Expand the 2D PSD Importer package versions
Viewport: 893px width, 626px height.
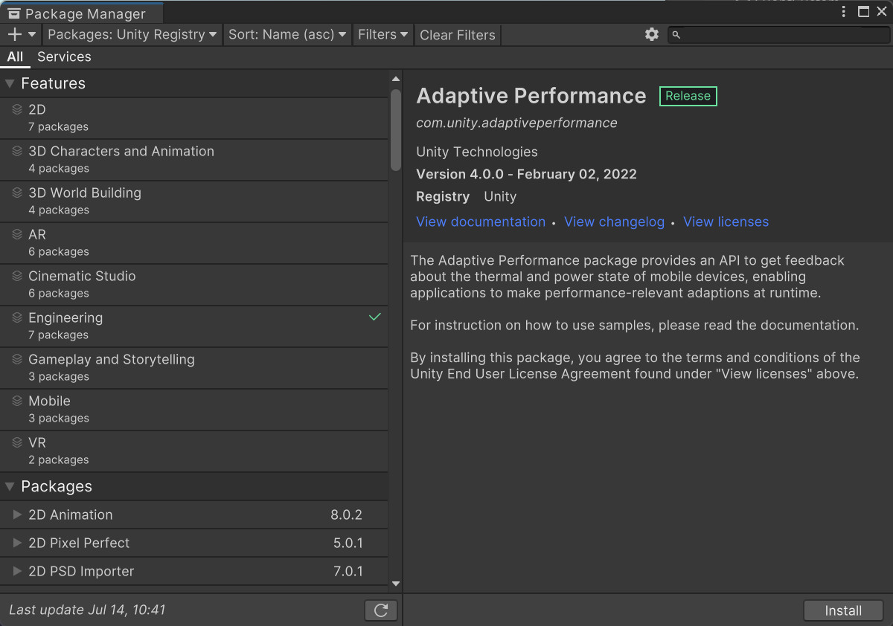(x=17, y=571)
